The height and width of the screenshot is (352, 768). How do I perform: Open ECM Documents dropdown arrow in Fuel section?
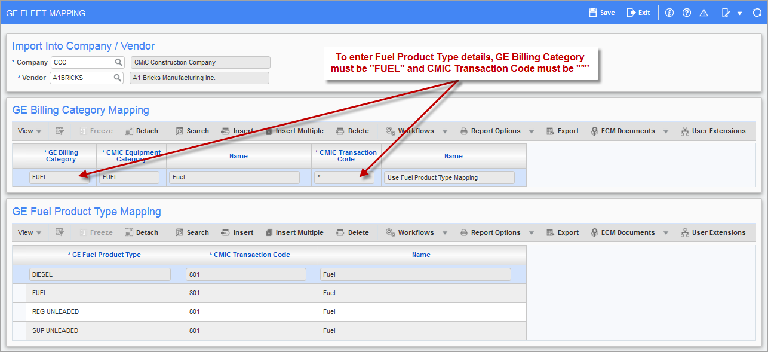click(x=665, y=232)
